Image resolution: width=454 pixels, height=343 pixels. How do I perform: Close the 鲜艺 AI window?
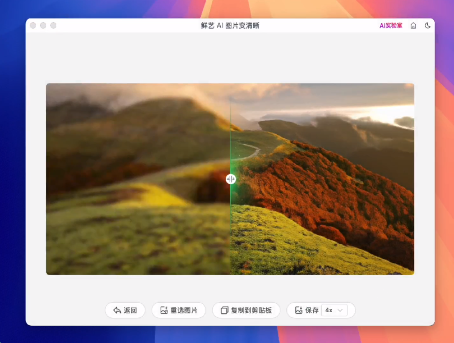tap(33, 26)
